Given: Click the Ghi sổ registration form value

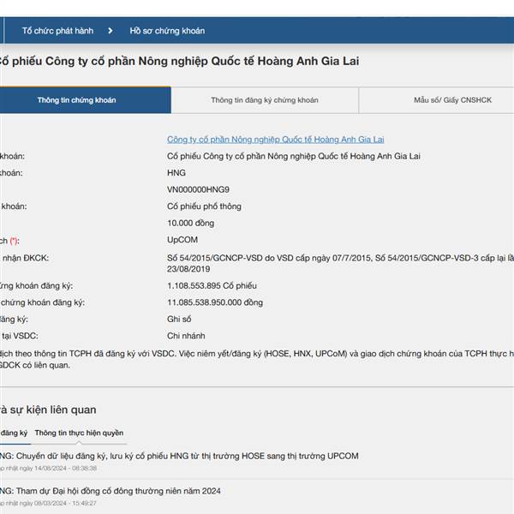Looking at the screenshot, I should pyautogui.click(x=179, y=319).
